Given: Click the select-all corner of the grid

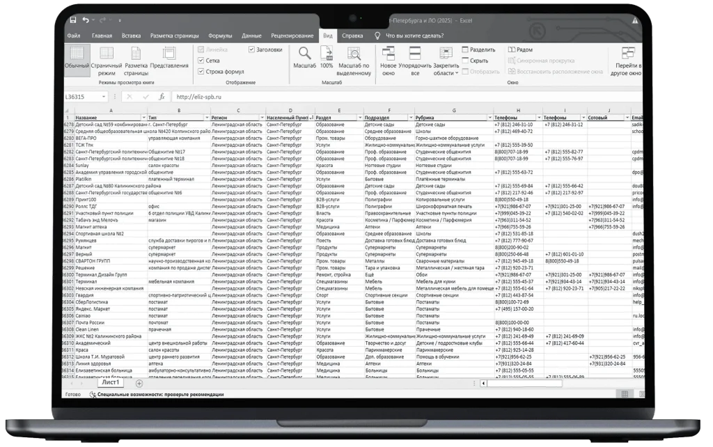Looking at the screenshot, I should [x=68, y=111].
